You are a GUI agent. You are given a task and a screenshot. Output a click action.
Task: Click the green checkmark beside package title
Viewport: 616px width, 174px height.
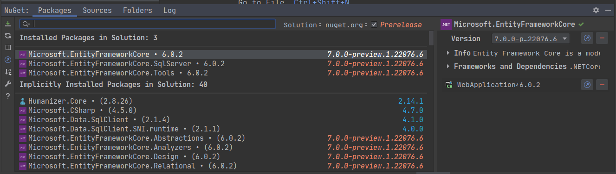coord(581,25)
